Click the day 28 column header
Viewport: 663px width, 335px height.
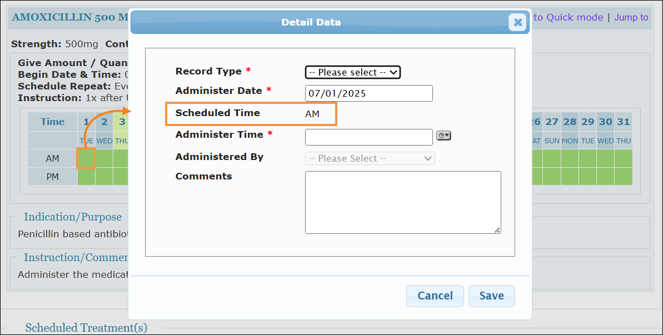click(570, 122)
